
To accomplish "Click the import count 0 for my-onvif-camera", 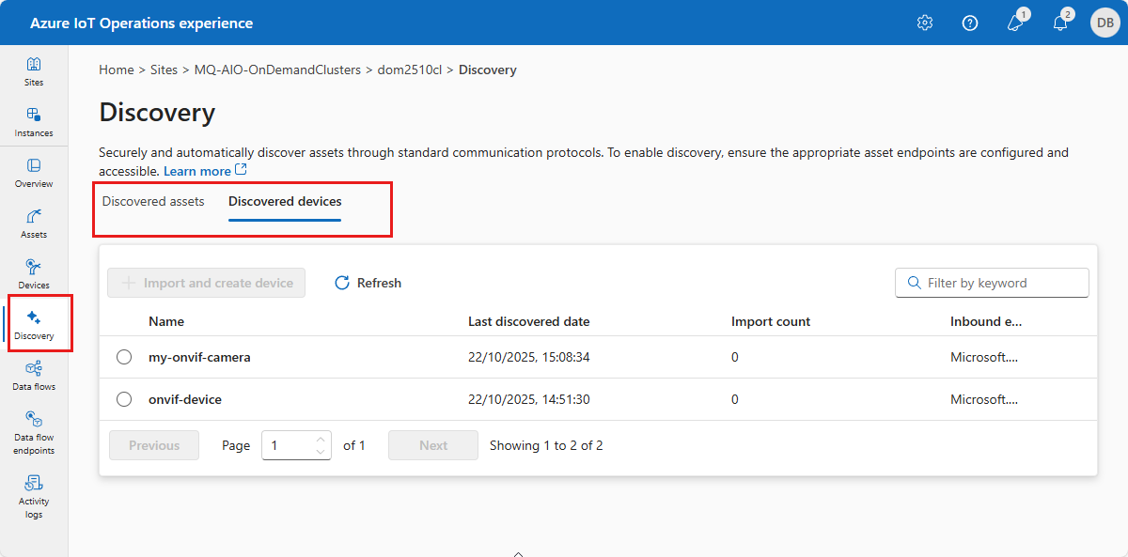I will pos(735,357).
